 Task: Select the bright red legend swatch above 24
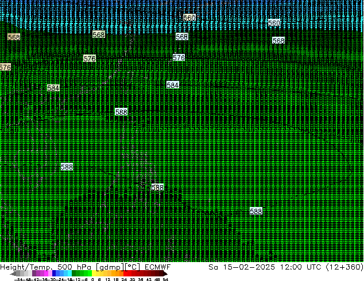(125, 273)
